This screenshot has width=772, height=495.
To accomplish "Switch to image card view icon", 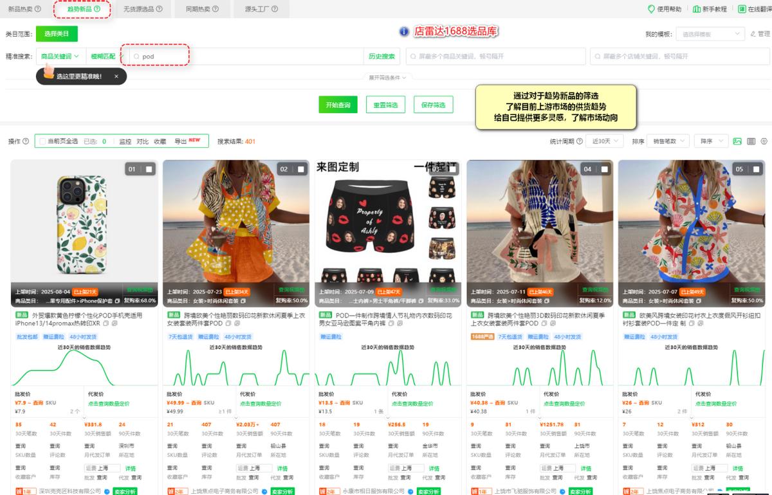I will [x=737, y=141].
